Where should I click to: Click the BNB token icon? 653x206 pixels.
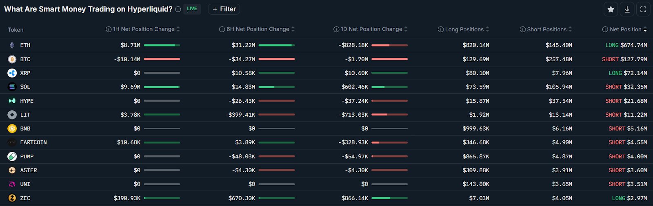(x=12, y=128)
